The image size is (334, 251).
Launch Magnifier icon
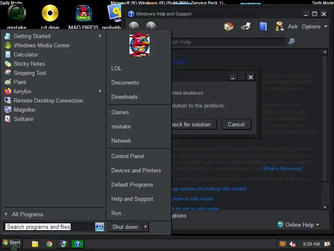(x=8, y=110)
